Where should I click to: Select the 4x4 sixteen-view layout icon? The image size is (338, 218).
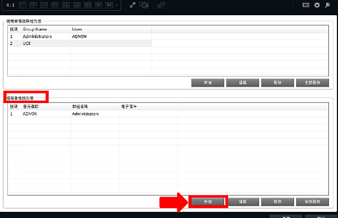(87, 5)
